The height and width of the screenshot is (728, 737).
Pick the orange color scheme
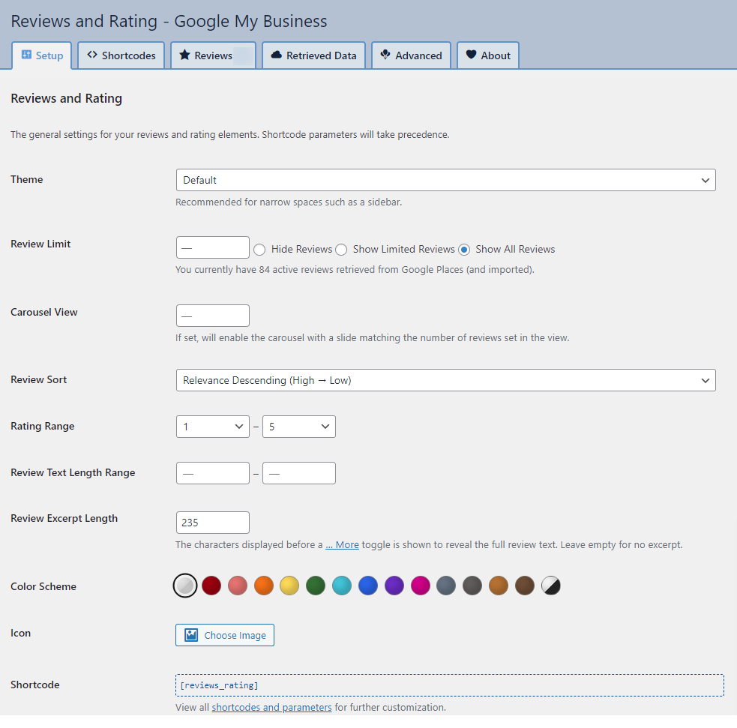click(x=264, y=586)
